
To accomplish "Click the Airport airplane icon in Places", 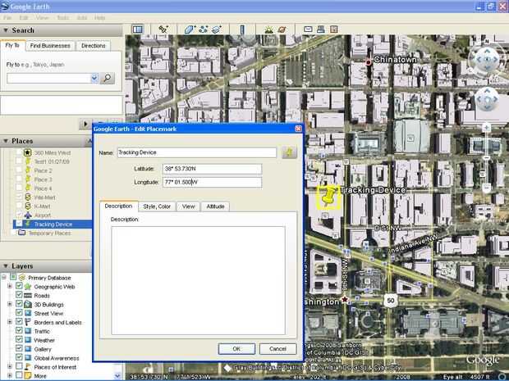I will pyautogui.click(x=28, y=215).
